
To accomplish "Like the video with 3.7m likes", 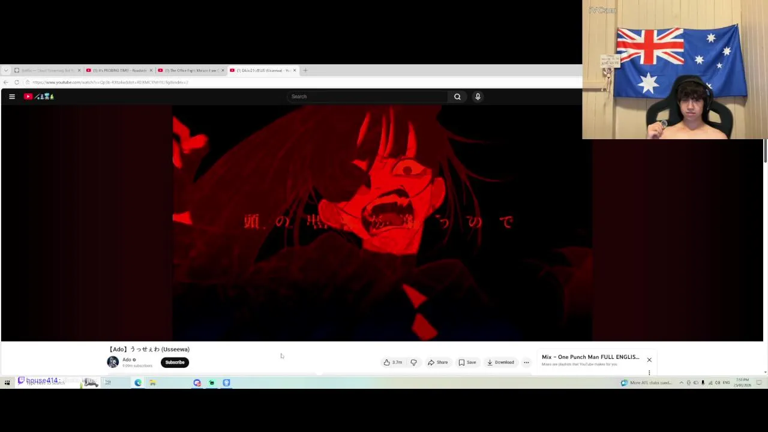I will (x=393, y=362).
